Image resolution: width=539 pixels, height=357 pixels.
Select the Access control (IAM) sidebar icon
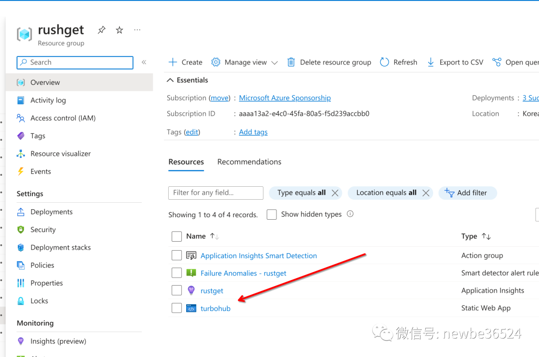[21, 118]
